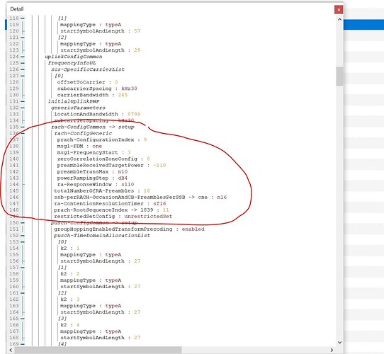This screenshot has height=354, width=384.
Task: Collapse scs-SpecificCarrierList fold at line 126
Action: click(23, 69)
